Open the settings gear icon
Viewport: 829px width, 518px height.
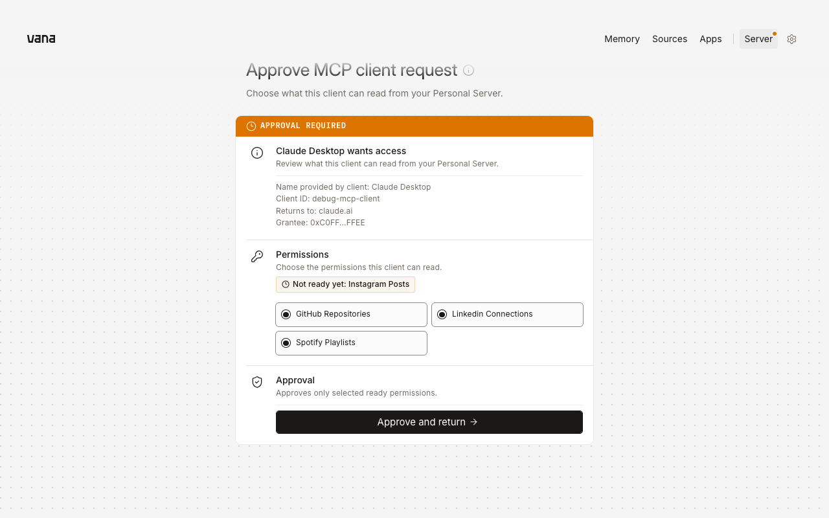click(x=791, y=39)
